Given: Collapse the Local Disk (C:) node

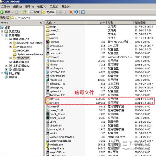Looking at the screenshot, I should pos(6,39).
